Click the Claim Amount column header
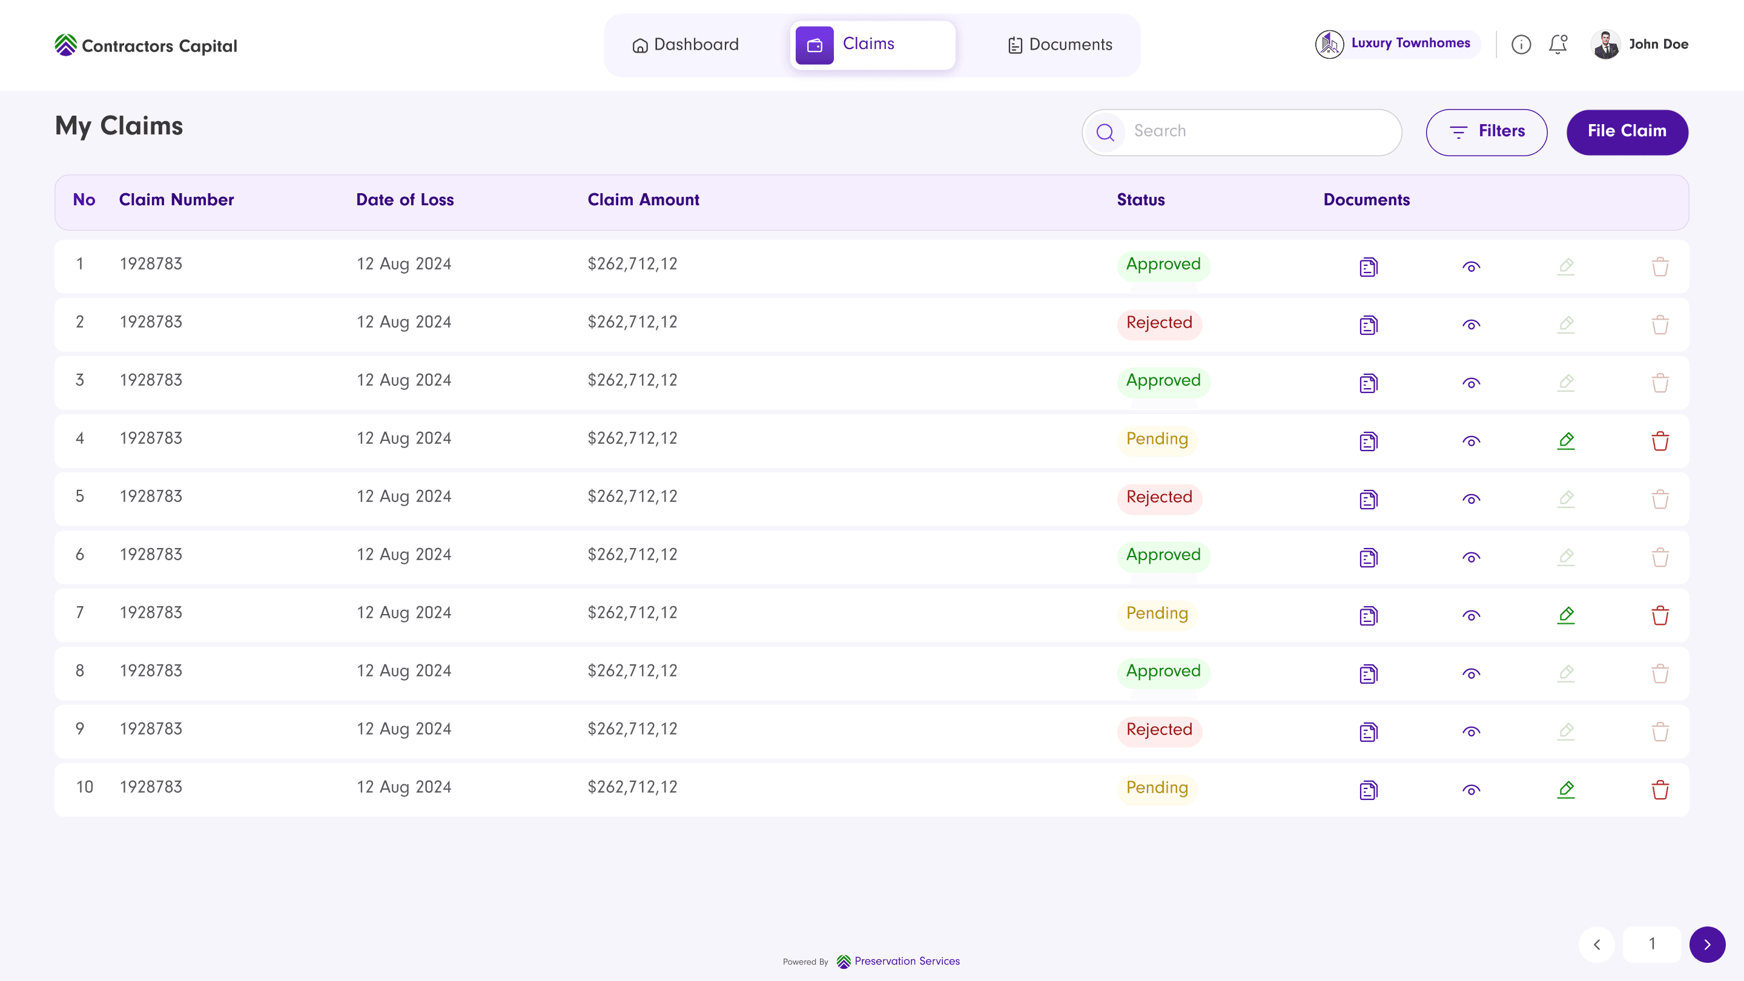Screen dimensions: 1744x981 [643, 200]
